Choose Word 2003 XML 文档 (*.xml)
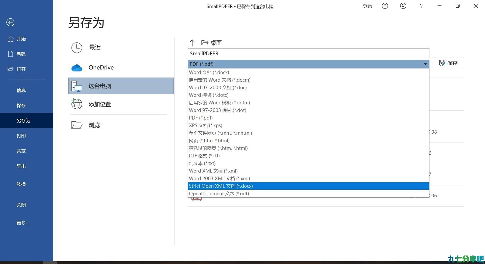The width and height of the screenshot is (485, 264). [308, 178]
